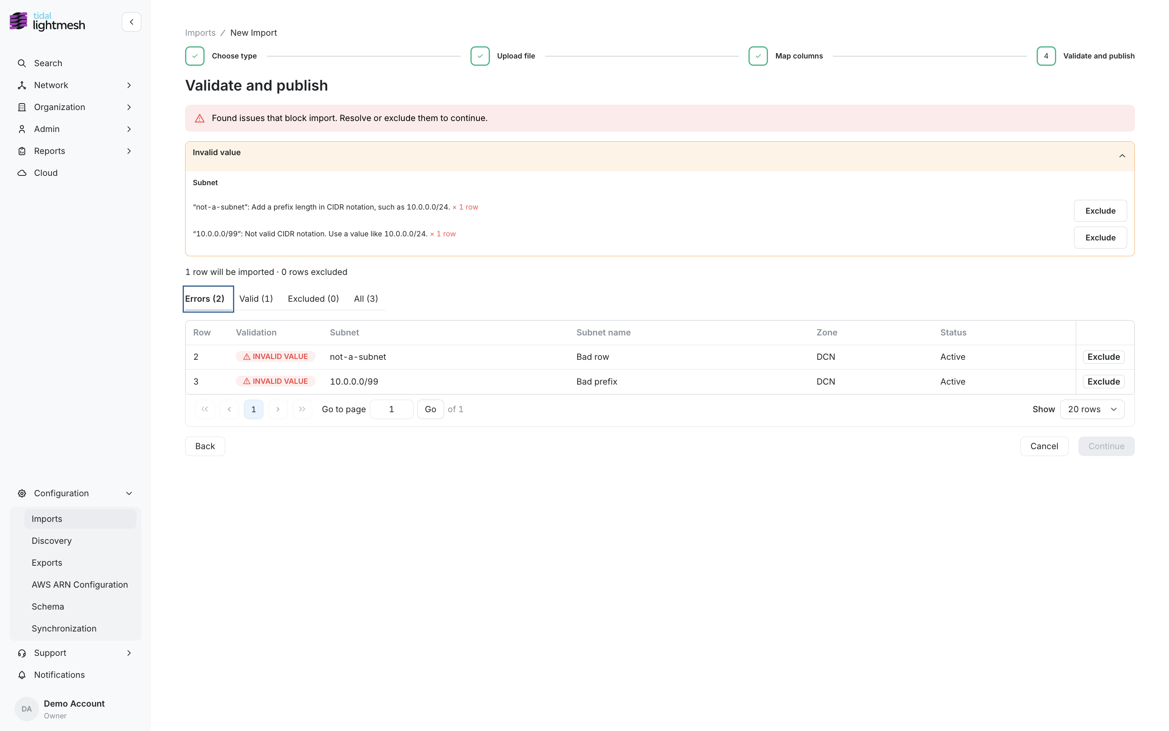Collapse the sidebar with the arrow button

coord(132,22)
